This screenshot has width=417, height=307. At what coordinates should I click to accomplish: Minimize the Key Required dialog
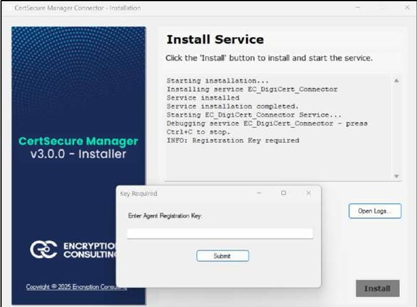(x=259, y=193)
